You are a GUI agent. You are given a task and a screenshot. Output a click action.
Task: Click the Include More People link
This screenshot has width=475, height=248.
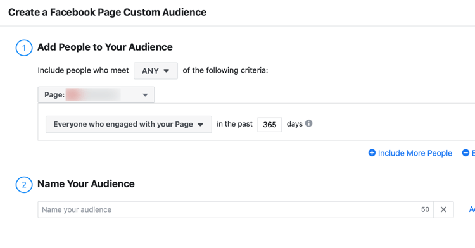click(415, 153)
